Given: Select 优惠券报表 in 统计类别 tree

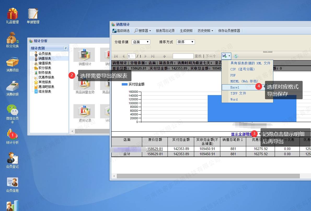Looking at the screenshot, I should point(46,77).
